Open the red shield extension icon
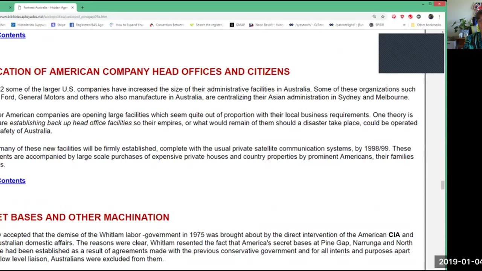The height and width of the screenshot is (271, 482). [x=402, y=17]
